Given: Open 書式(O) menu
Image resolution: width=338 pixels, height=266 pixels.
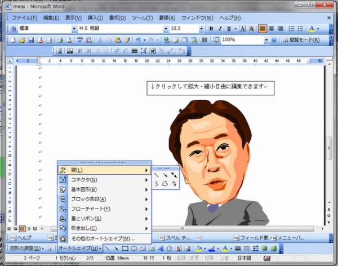Looking at the screenshot, I should pyautogui.click(x=118, y=17).
